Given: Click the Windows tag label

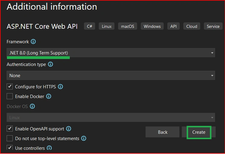Looking at the screenshot, I should pyautogui.click(x=152, y=26).
